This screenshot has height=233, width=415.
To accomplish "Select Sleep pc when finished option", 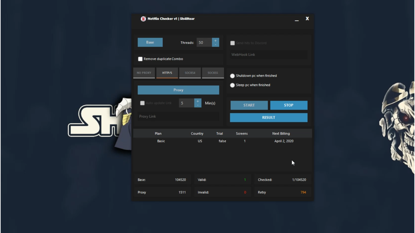I will pos(232,85).
